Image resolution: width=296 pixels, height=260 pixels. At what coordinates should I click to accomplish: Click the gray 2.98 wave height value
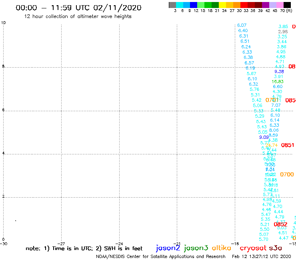(x=283, y=32)
